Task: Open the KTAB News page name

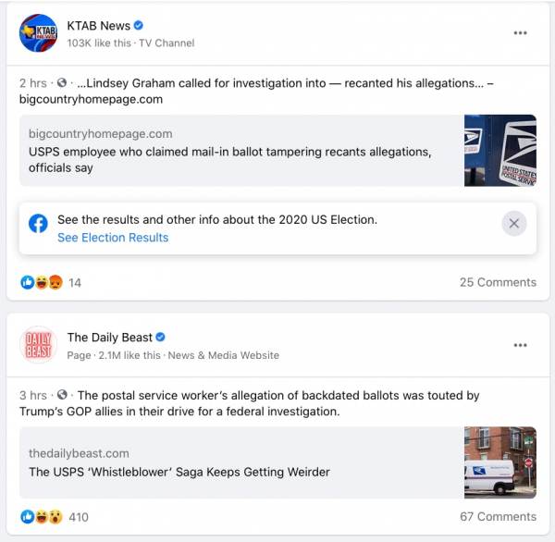Action: point(99,26)
